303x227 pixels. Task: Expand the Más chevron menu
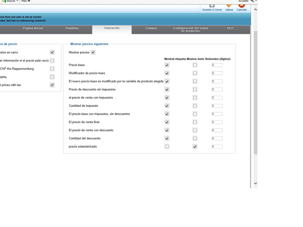point(29,1)
